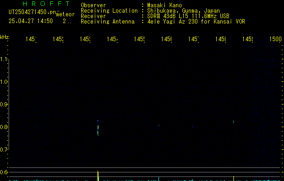Click the 'Observer' field label
Image resolution: width=284 pixels, height=181 pixels.
93,5
